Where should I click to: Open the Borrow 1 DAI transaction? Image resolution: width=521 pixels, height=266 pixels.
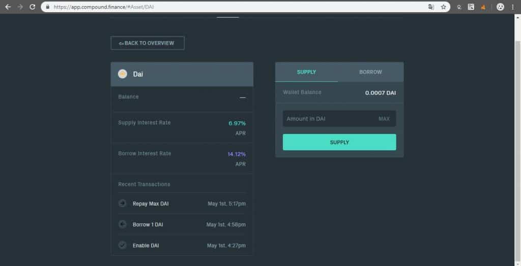click(182, 224)
